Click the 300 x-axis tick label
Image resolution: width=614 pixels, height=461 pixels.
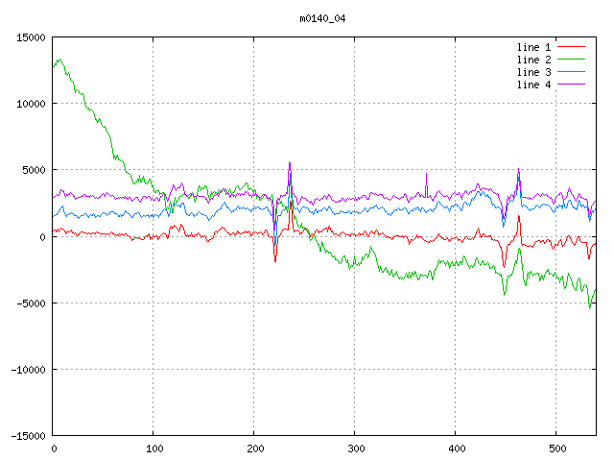(355, 449)
